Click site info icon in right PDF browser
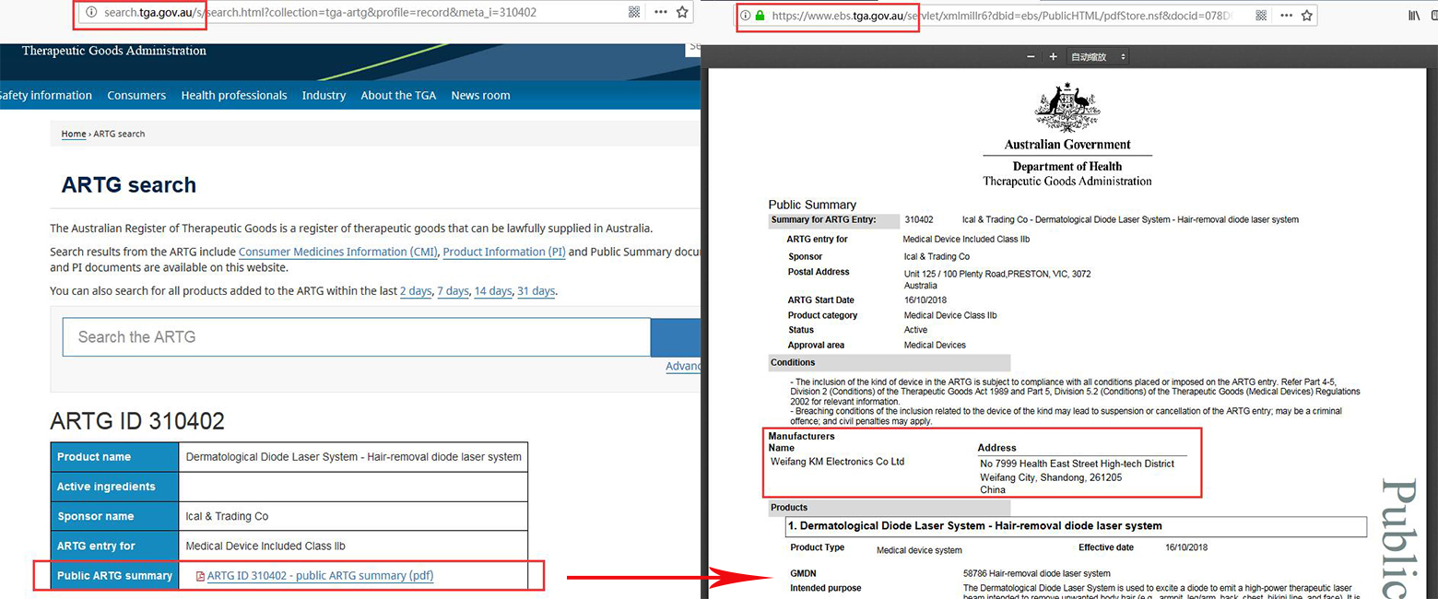The image size is (1438, 599). coord(746,16)
